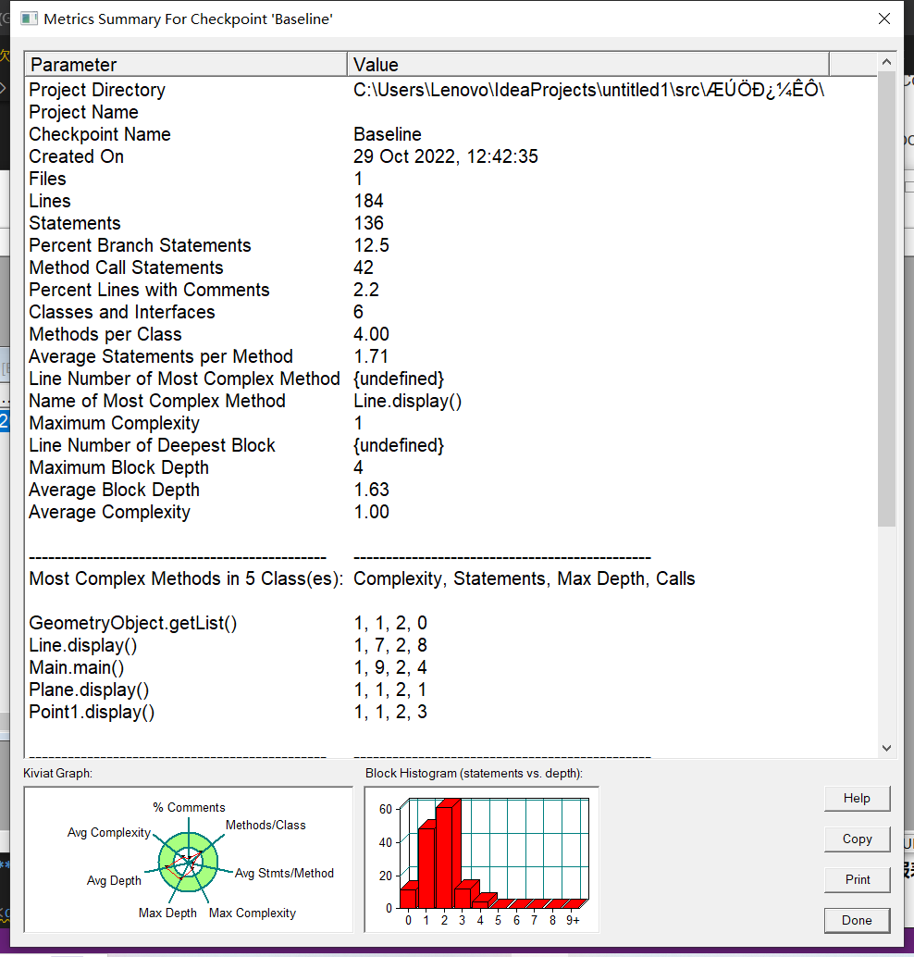The image size is (914, 957).
Task: Close the Metrics Summary dialog window
Action: pyautogui.click(x=884, y=19)
